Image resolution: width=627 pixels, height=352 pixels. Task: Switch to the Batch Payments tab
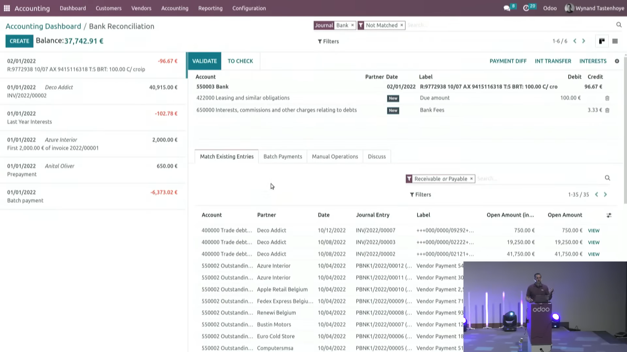coord(283,156)
